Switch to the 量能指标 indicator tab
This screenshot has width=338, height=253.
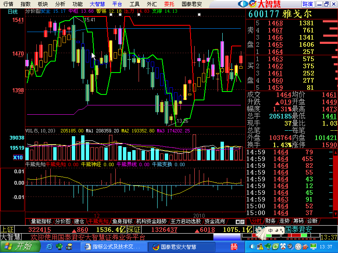point(41,221)
